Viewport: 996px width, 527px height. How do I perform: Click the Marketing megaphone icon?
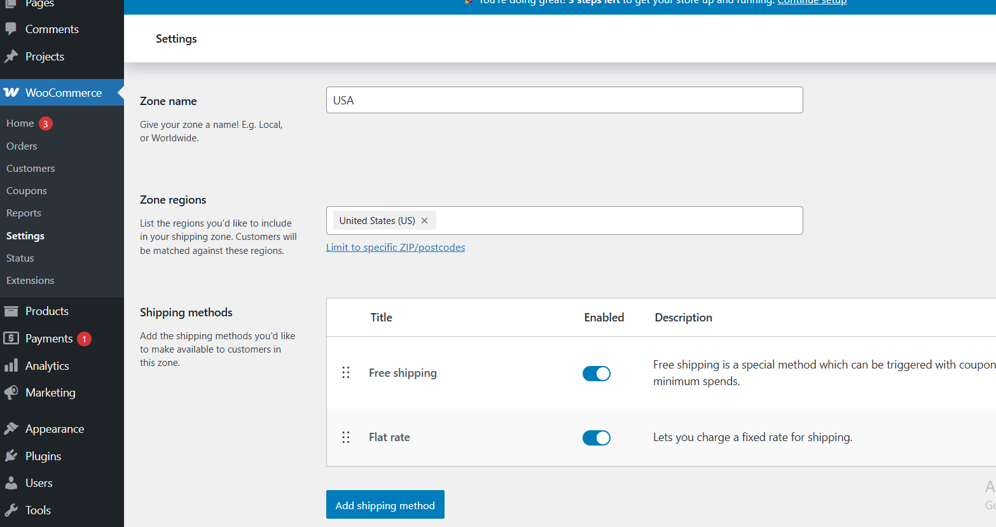click(x=11, y=393)
